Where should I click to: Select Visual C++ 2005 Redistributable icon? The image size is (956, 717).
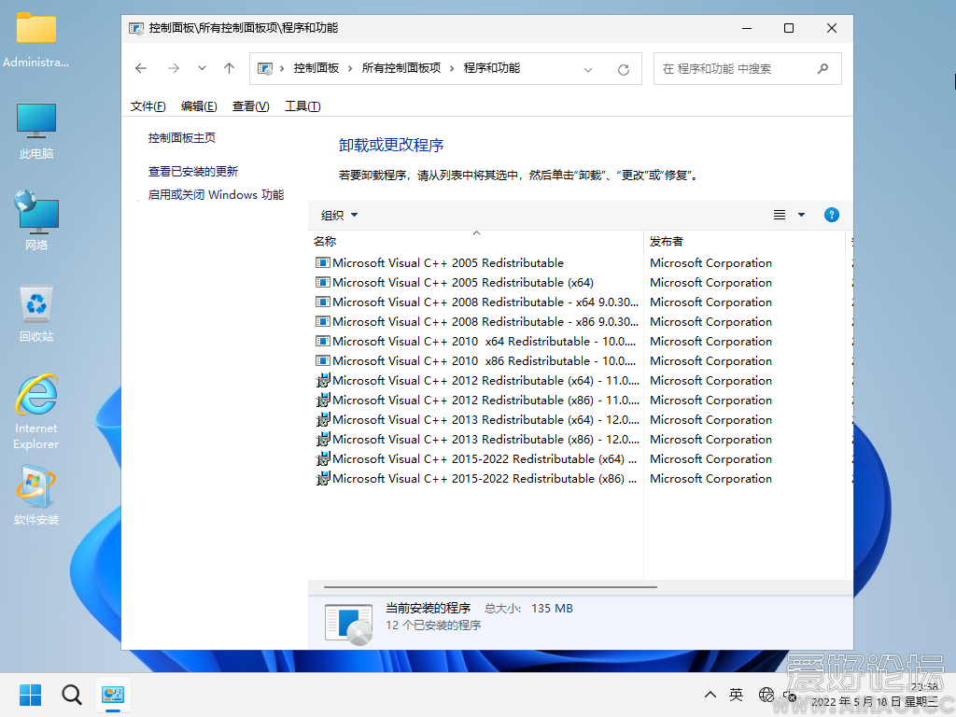(x=322, y=262)
